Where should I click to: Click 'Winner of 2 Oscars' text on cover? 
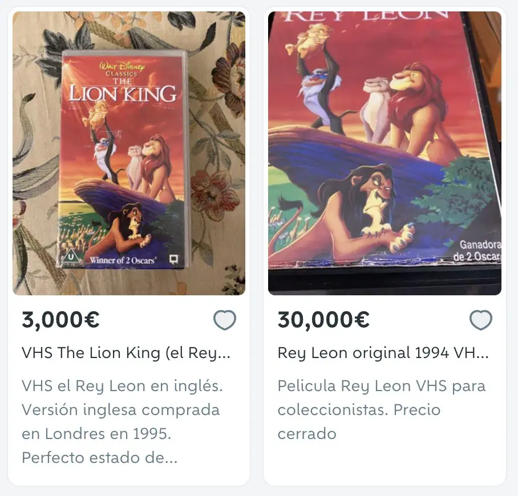click(x=123, y=260)
